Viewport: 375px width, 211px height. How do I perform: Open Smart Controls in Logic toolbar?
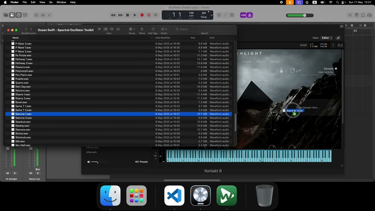[36, 15]
